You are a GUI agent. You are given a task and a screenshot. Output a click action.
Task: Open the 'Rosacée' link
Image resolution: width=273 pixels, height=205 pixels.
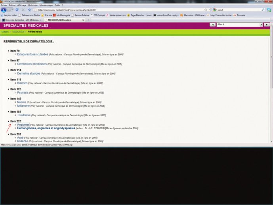[23, 141]
